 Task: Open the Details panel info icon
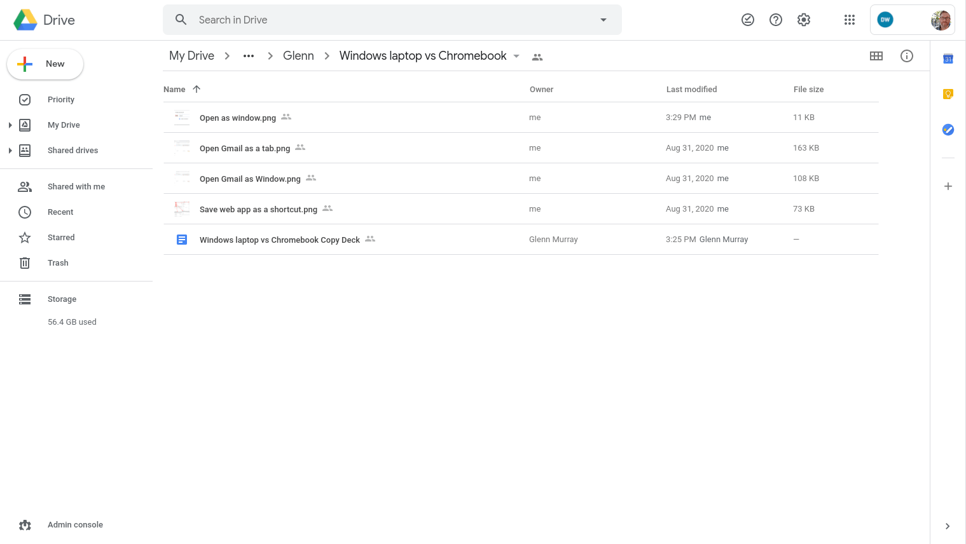[906, 56]
